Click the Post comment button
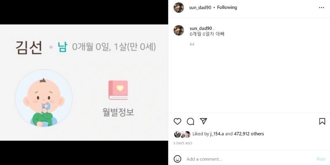The width and height of the screenshot is (330, 165). [x=321, y=159]
